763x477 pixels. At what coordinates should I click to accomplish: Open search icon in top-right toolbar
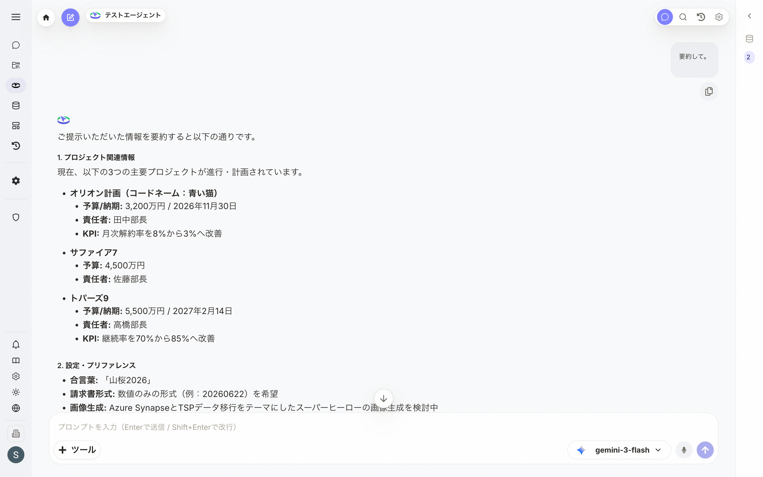click(x=683, y=17)
